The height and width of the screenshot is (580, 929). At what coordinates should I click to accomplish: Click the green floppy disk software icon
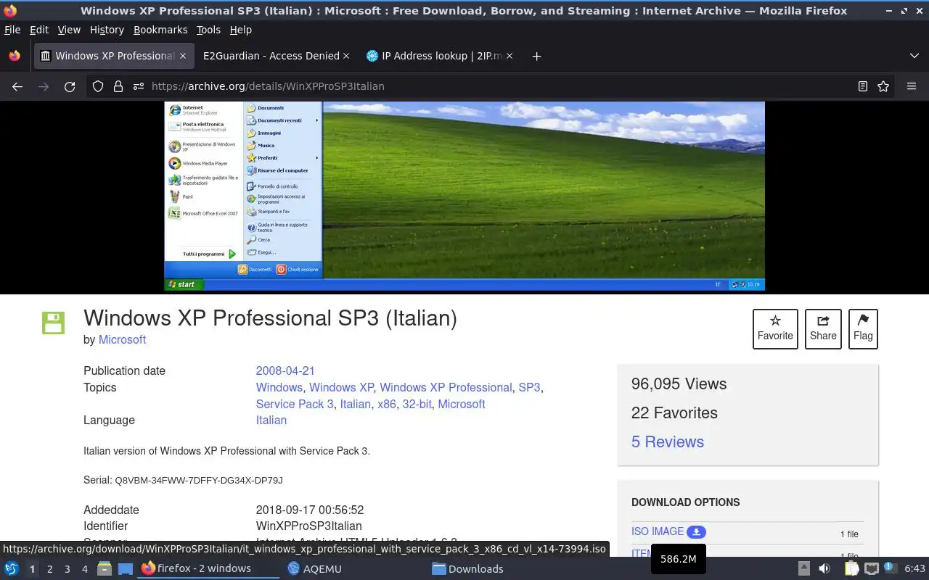click(53, 323)
